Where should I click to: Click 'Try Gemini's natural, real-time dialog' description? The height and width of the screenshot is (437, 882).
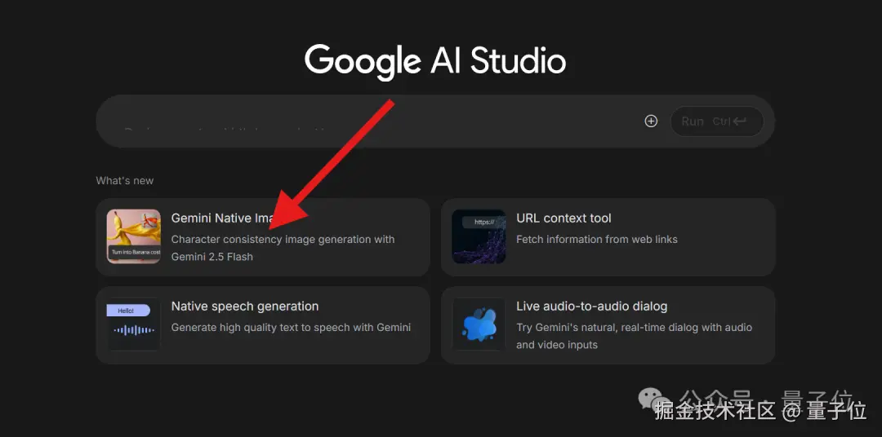click(634, 336)
